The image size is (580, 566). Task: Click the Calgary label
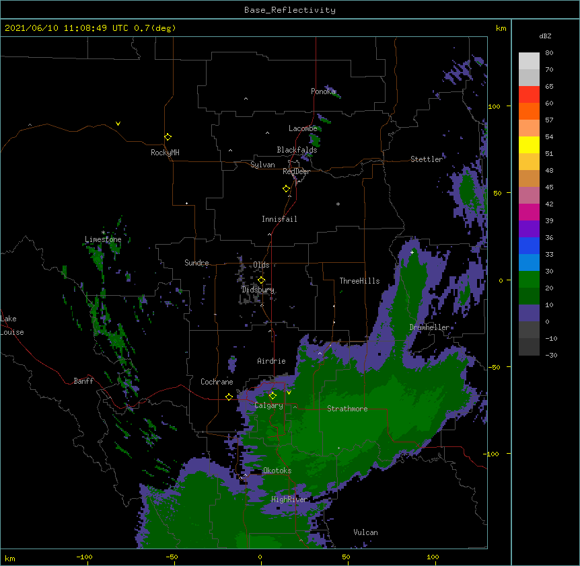point(268,405)
